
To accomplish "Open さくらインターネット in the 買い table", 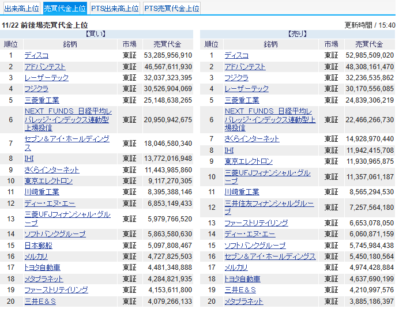I will [52, 170].
